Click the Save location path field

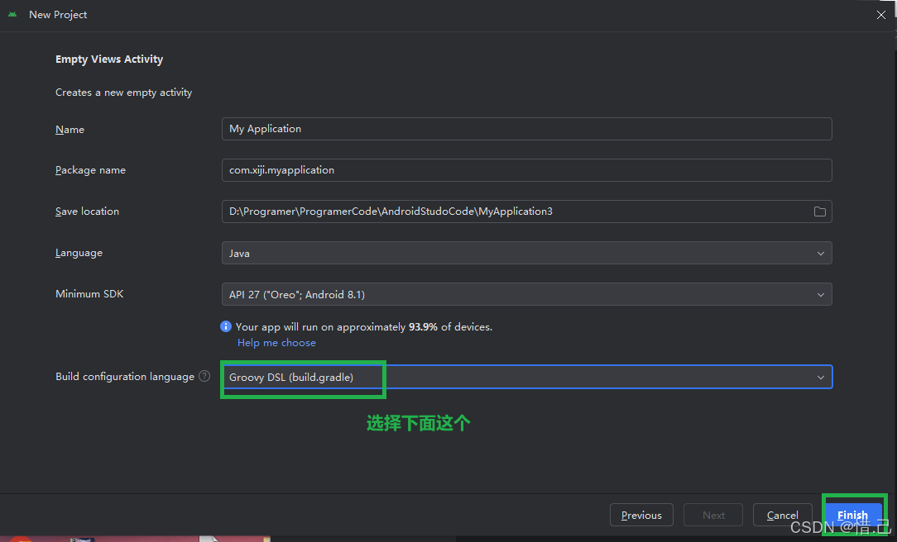pyautogui.click(x=527, y=212)
